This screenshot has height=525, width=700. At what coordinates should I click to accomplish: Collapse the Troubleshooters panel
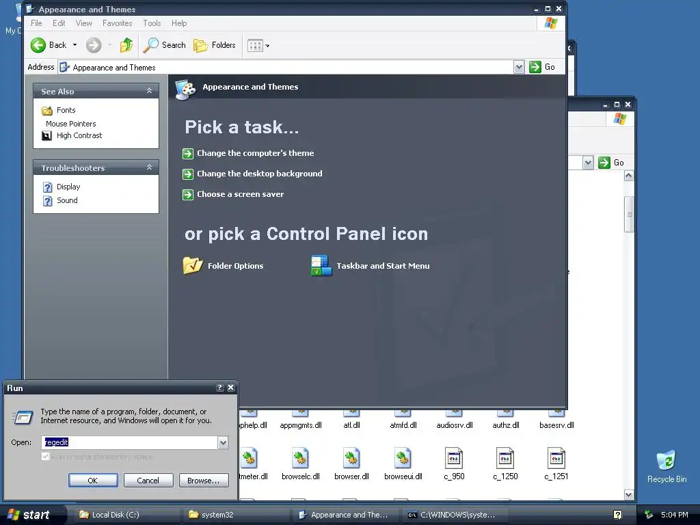(x=149, y=167)
